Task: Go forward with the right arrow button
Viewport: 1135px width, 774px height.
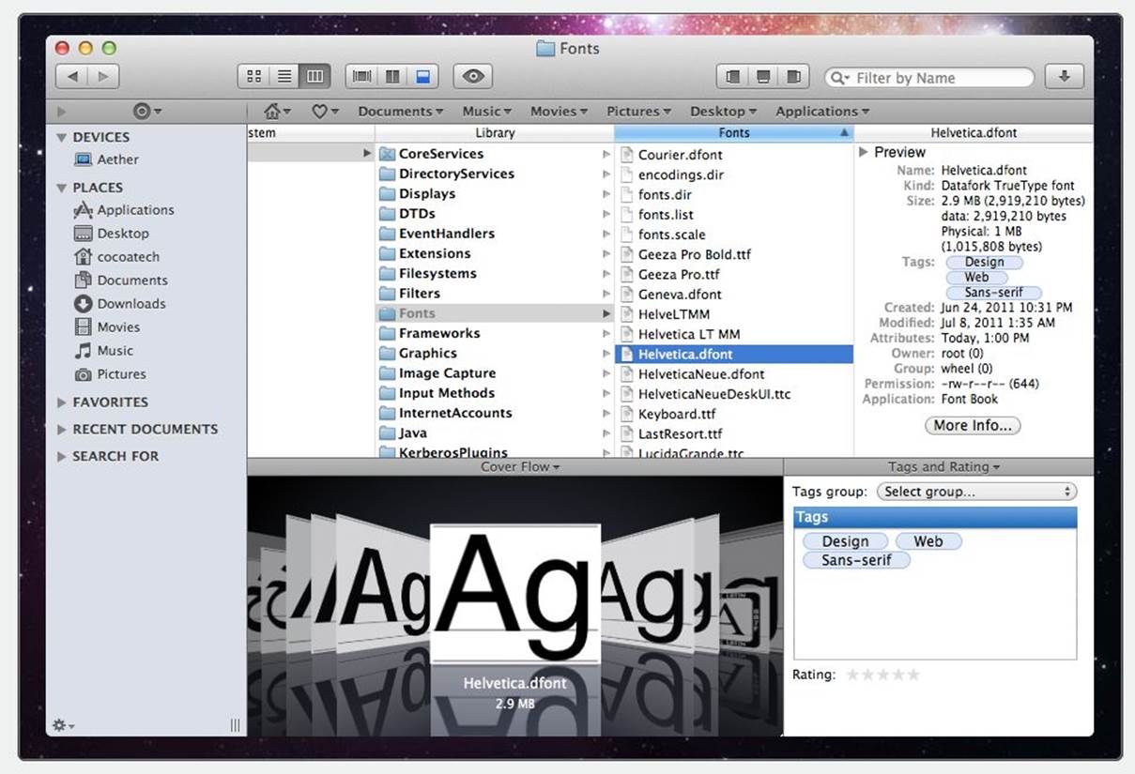Action: pos(103,77)
